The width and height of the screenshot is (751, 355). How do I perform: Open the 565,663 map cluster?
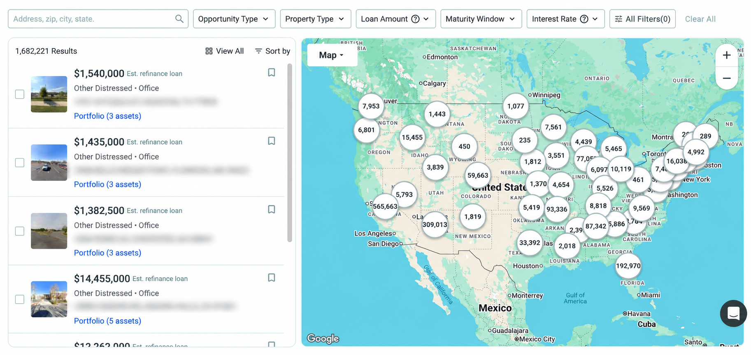(x=385, y=206)
